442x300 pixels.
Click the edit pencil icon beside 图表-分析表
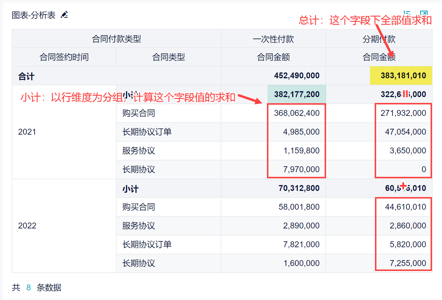(x=64, y=15)
